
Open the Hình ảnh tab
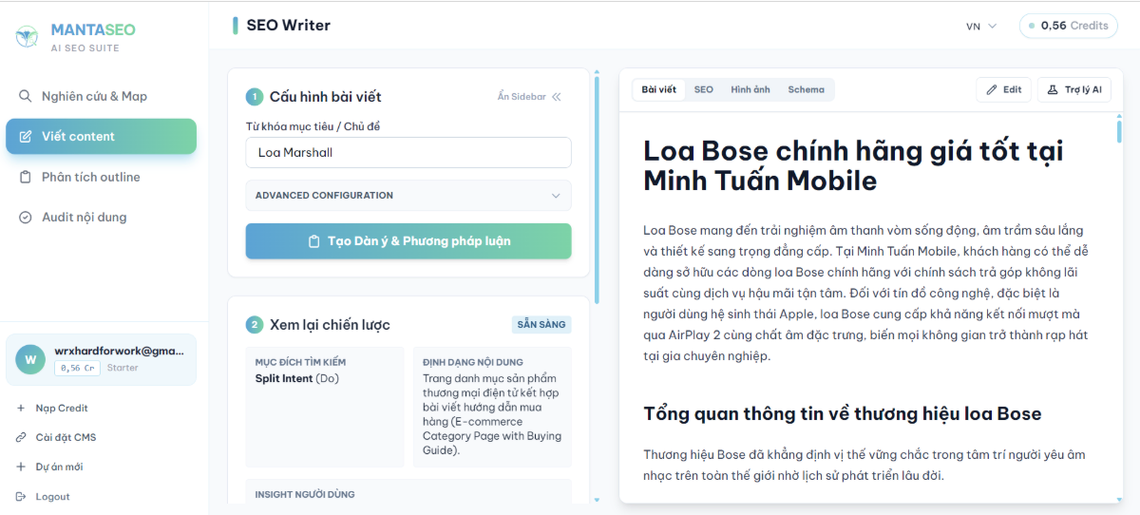coord(750,89)
